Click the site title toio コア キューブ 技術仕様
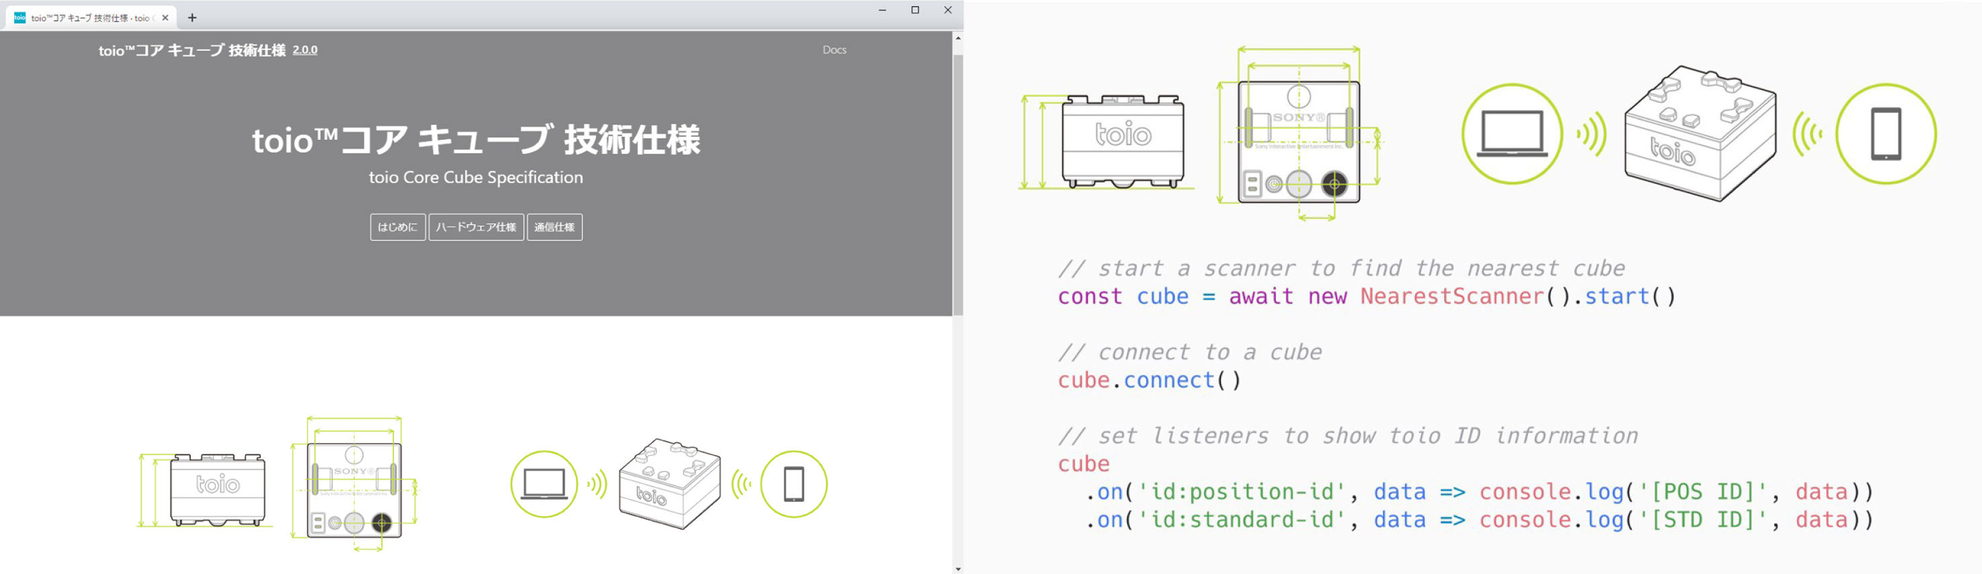 pos(192,50)
